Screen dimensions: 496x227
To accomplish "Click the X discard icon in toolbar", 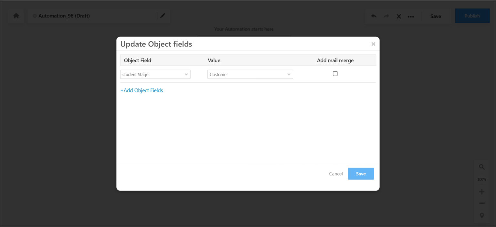I will (x=399, y=16).
